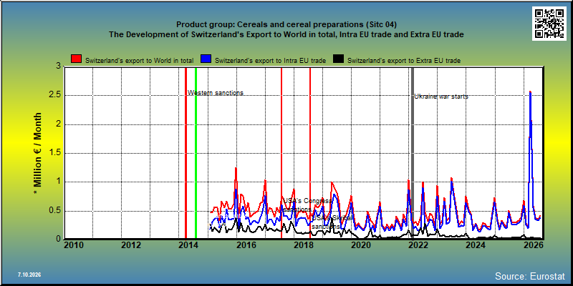
Task: Click the date stamp 7.10.2026
Action: point(29,275)
